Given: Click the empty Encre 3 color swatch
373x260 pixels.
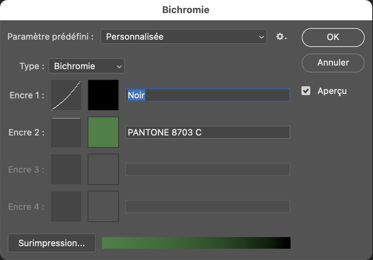Looking at the screenshot, I should coord(103,169).
